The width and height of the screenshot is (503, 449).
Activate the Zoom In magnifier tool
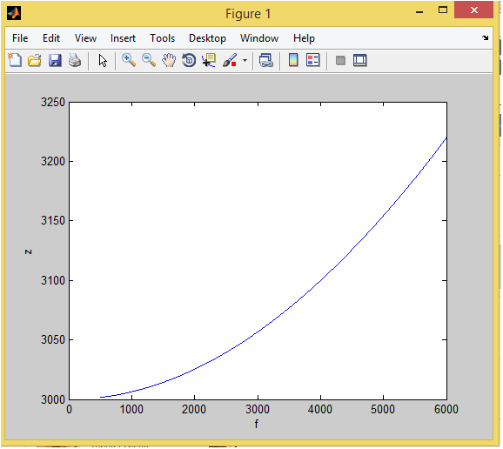point(129,60)
